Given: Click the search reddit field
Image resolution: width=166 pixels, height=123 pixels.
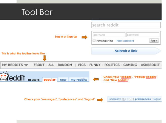Looking at the screenshot, I should 126,25.
